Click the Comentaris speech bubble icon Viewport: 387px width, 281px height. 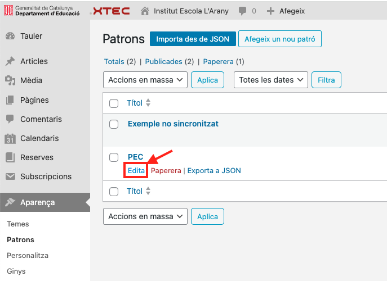coord(10,119)
